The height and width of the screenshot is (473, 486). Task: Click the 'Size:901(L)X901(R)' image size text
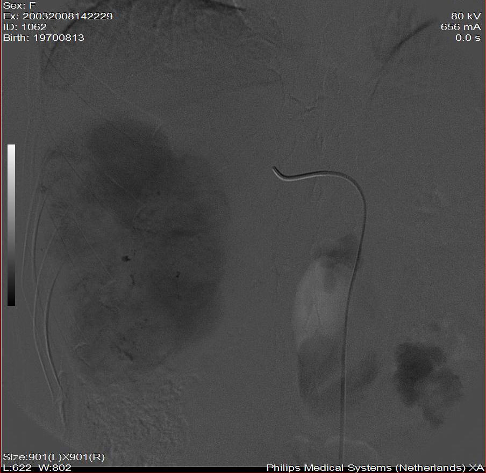pyautogui.click(x=54, y=457)
